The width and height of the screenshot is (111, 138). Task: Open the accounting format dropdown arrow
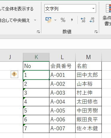(55, 20)
